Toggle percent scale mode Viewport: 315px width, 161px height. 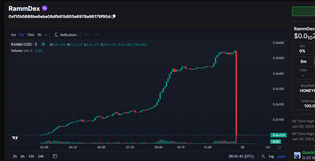(x=263, y=156)
